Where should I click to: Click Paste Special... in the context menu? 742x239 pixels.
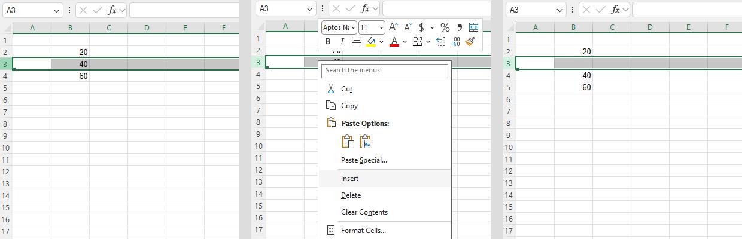tap(364, 160)
